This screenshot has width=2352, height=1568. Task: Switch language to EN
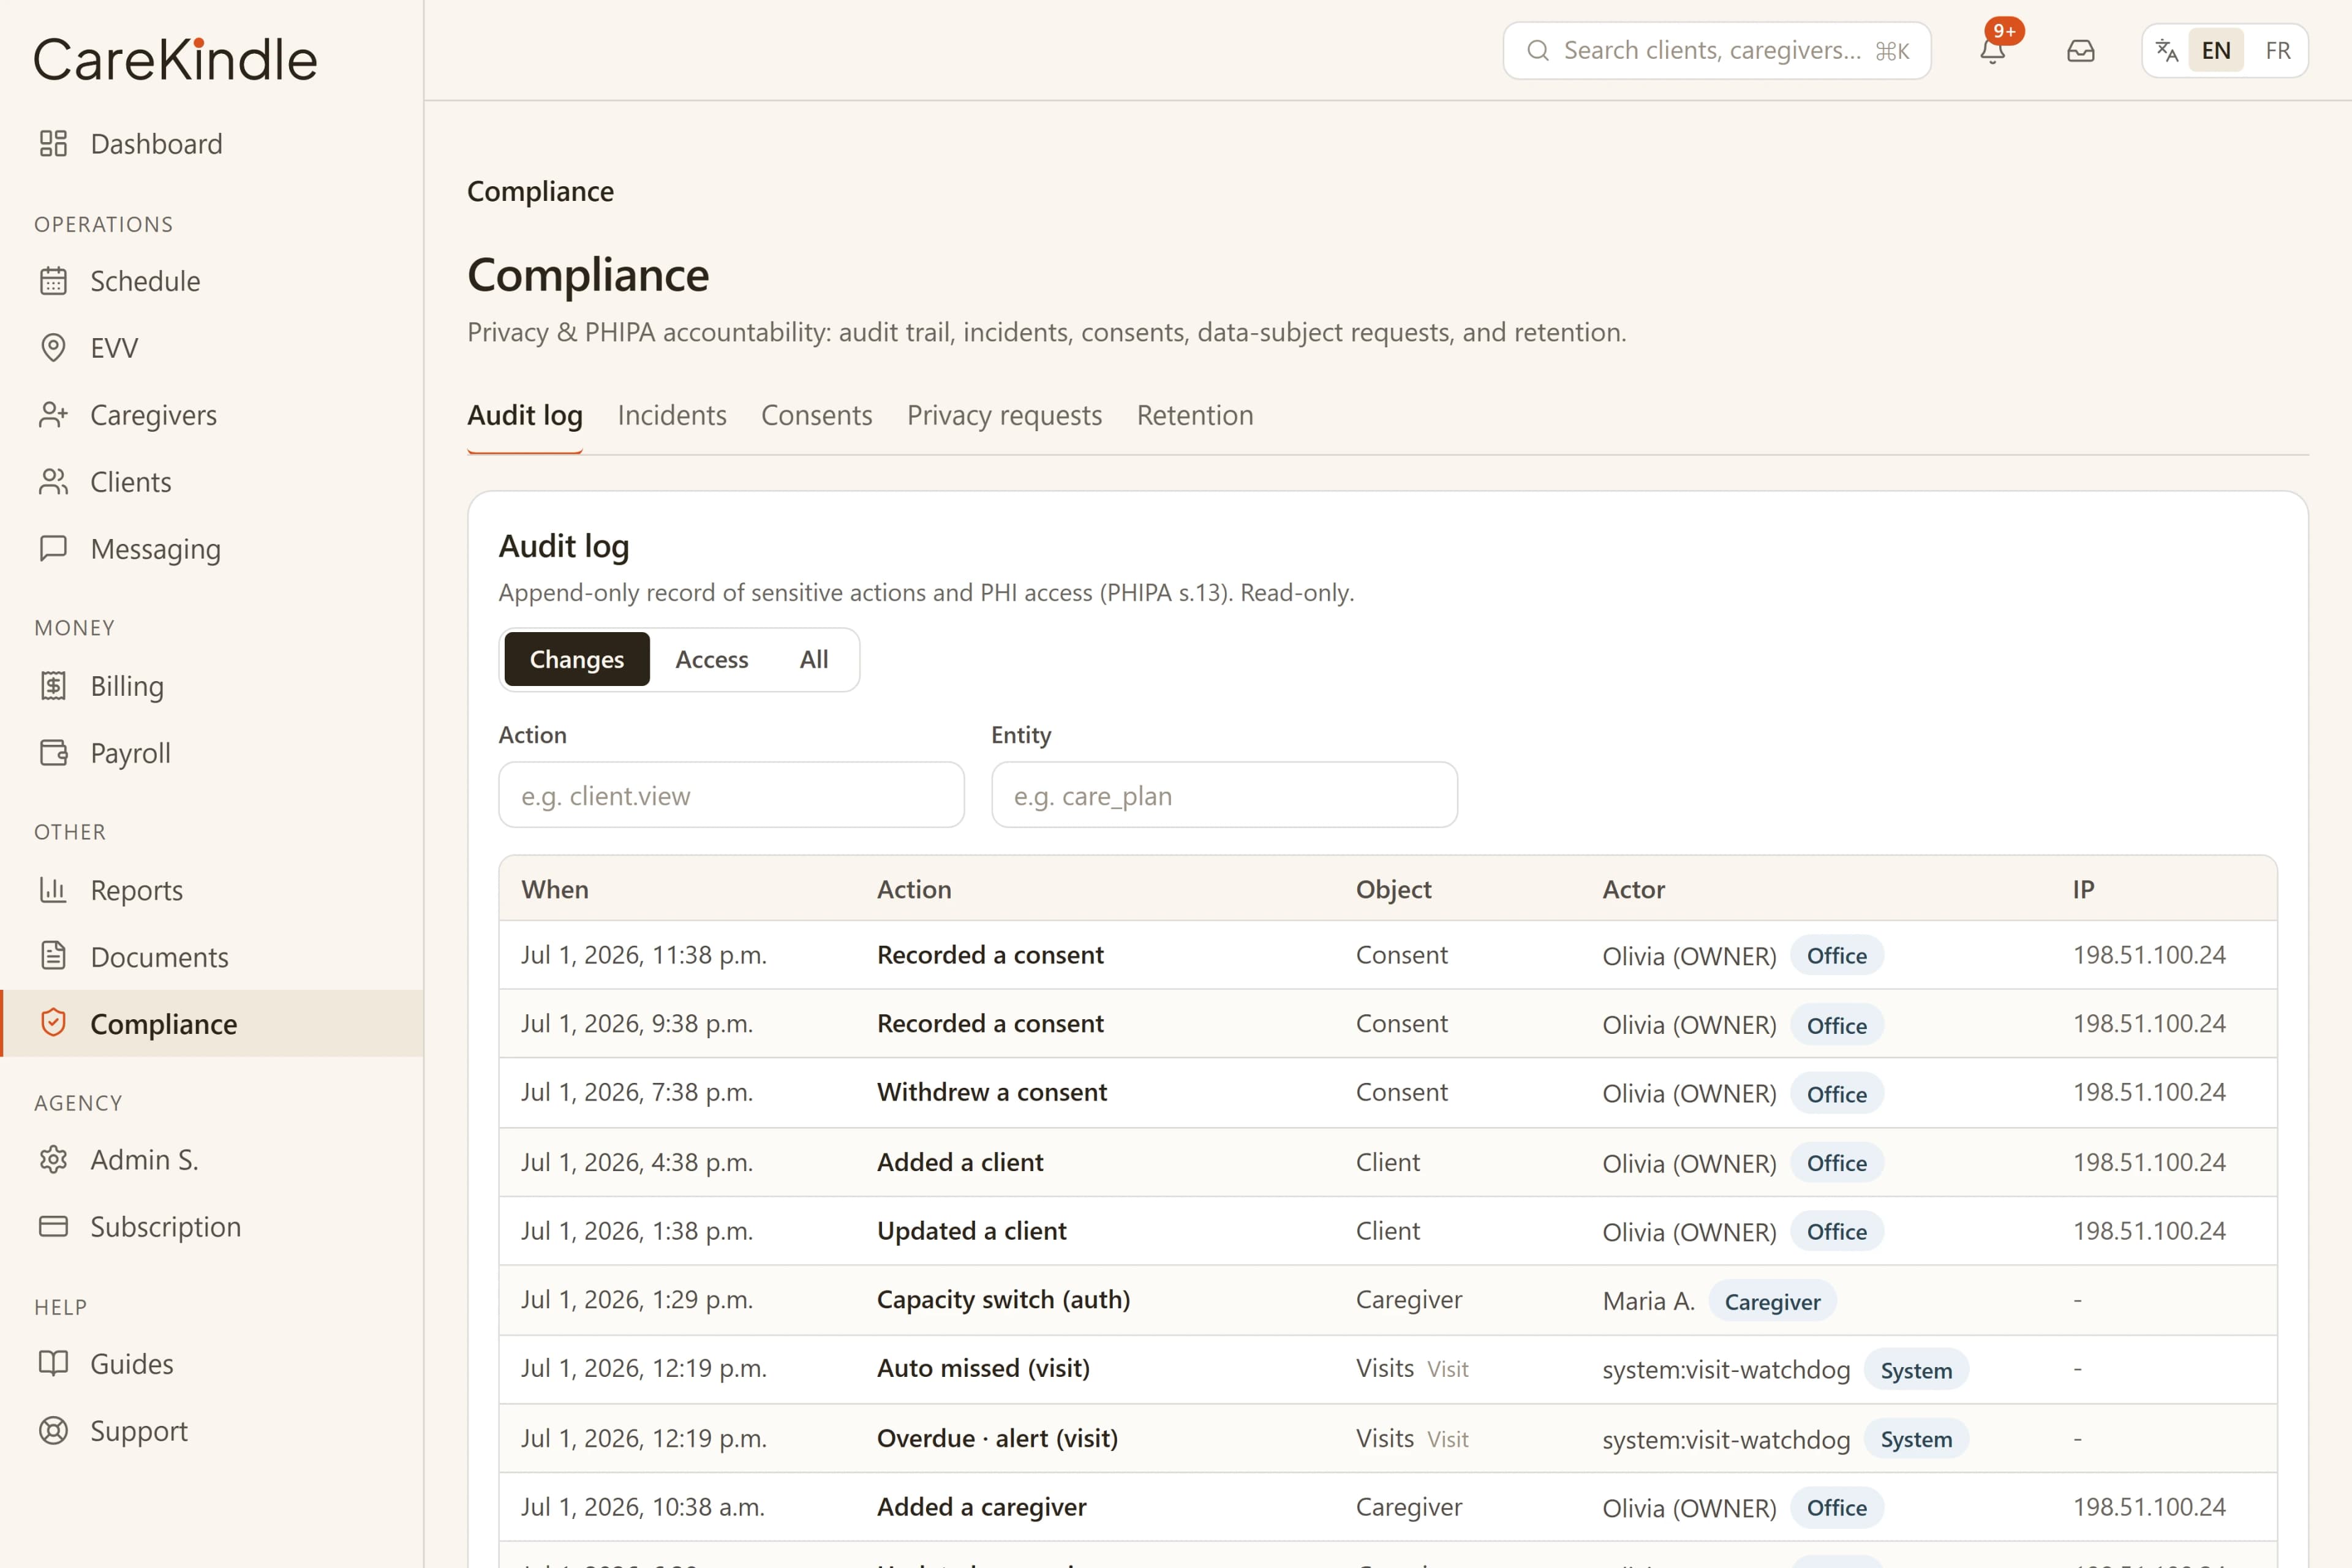2216,50
